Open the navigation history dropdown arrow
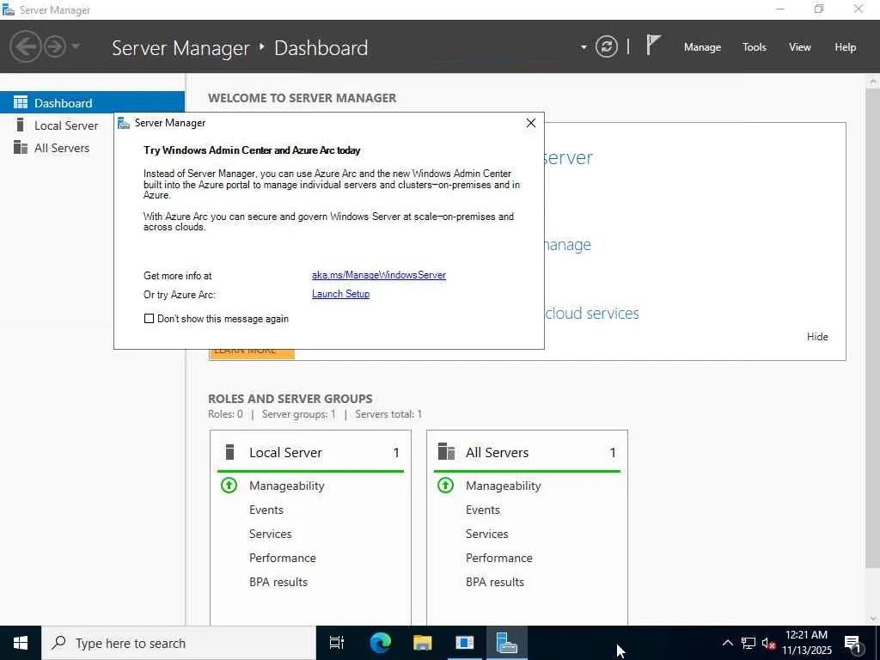 coord(76,46)
